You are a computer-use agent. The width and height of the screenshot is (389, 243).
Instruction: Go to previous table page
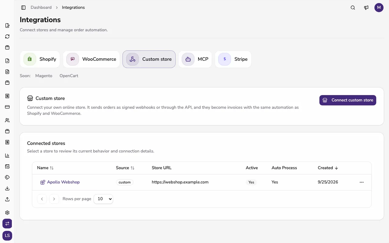[42, 199]
